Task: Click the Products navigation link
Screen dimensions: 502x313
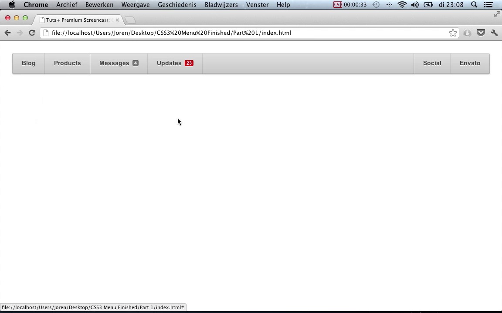Action: click(x=67, y=63)
